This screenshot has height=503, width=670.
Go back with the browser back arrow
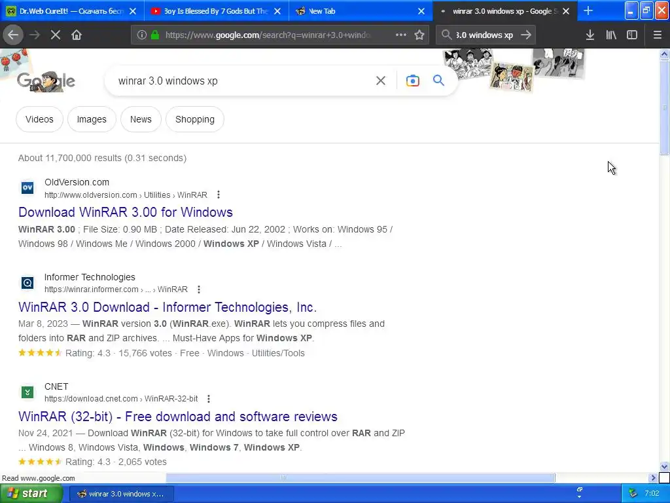13,35
